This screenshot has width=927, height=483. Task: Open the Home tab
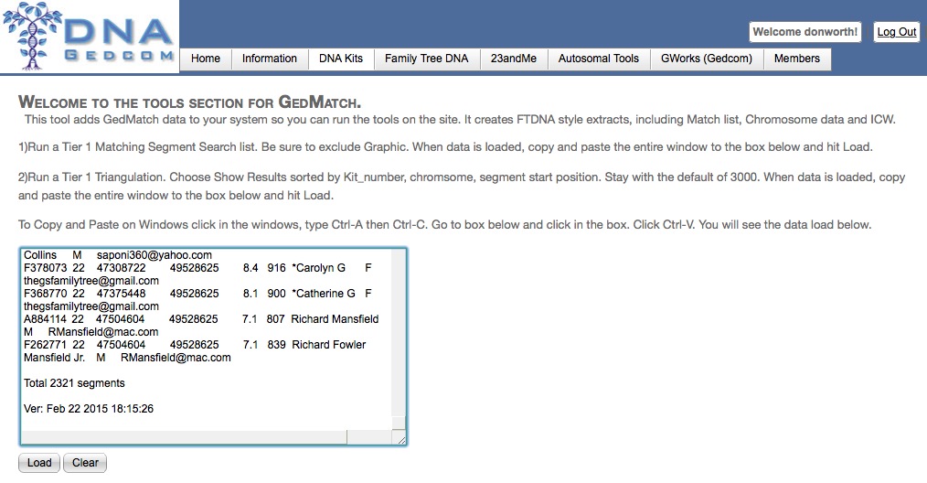[206, 59]
